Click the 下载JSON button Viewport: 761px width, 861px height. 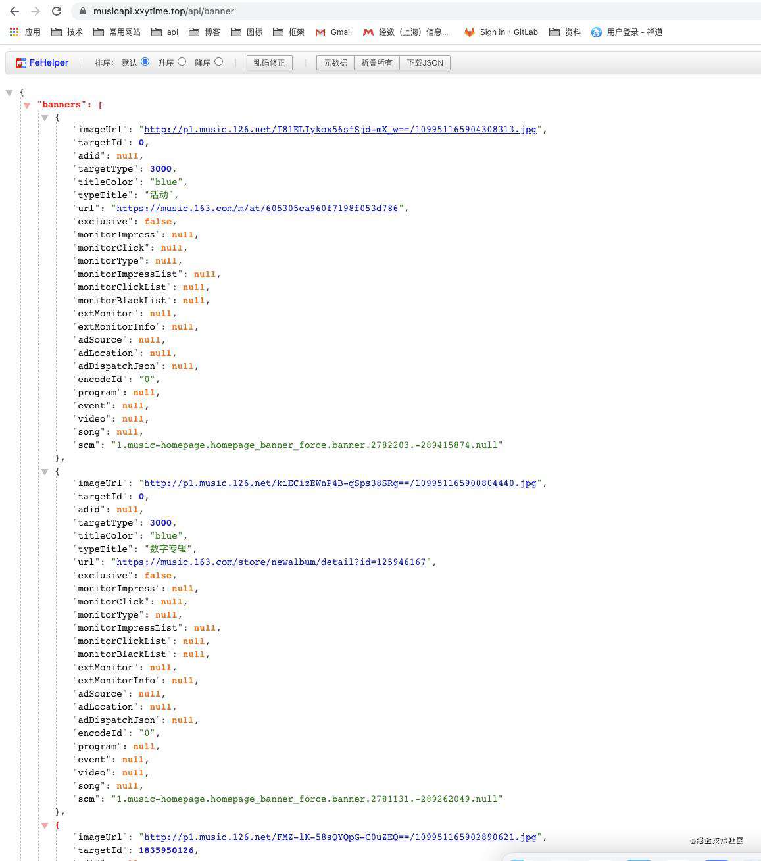pyautogui.click(x=425, y=62)
